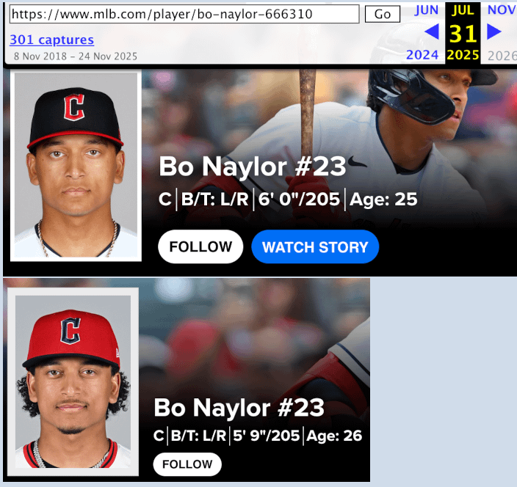
Task: Click FOLLOW button in lower player banner
Action: (187, 464)
